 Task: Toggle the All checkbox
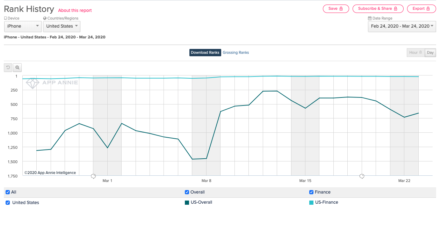tap(8, 192)
